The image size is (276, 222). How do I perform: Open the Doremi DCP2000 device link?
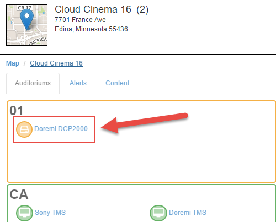[x=61, y=129]
